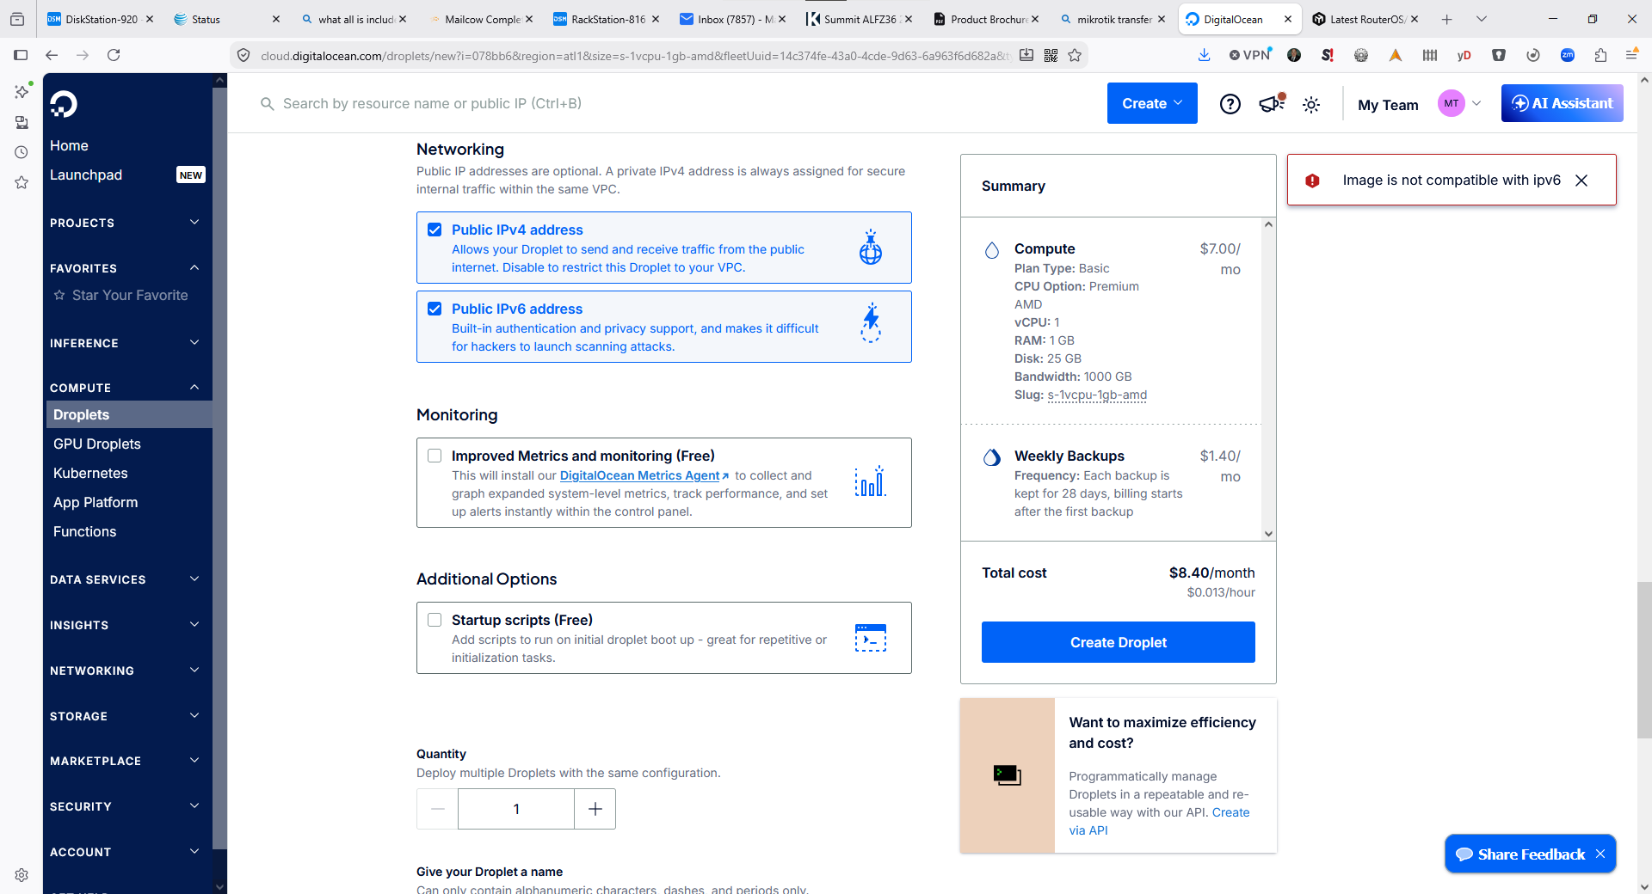
Task: Expand the Projects sidebar section
Action: click(126, 223)
